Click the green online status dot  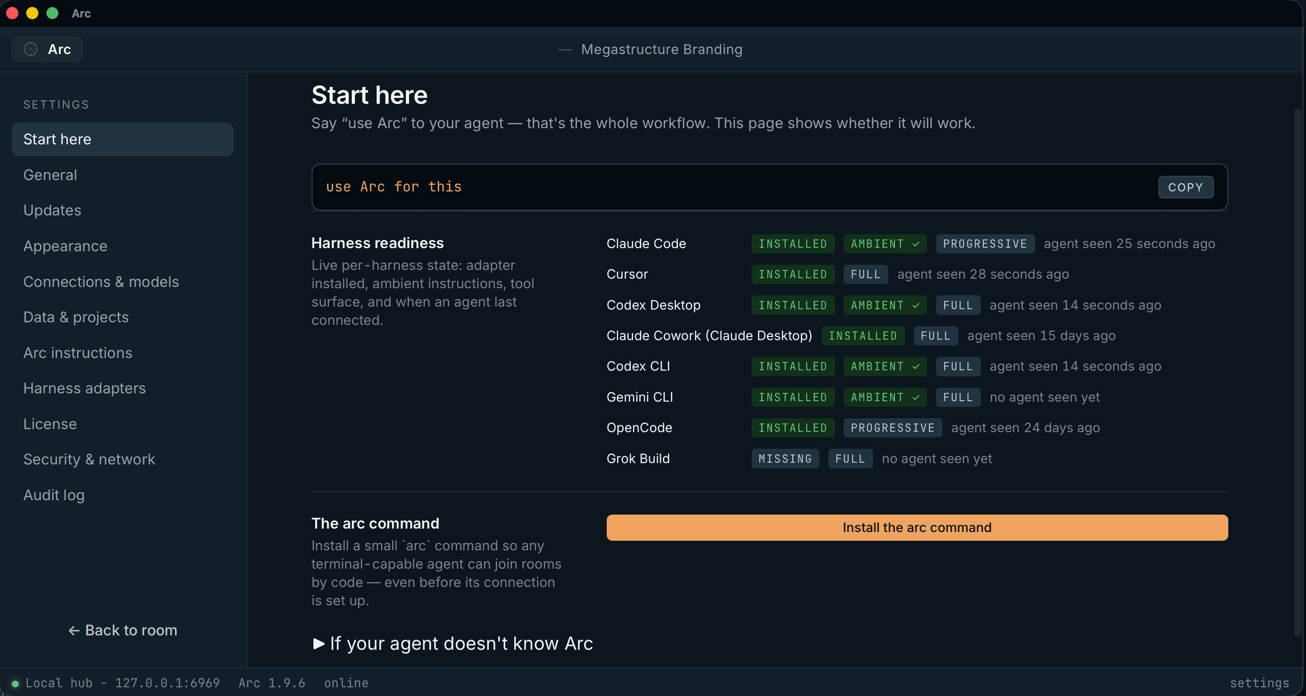tap(15, 683)
